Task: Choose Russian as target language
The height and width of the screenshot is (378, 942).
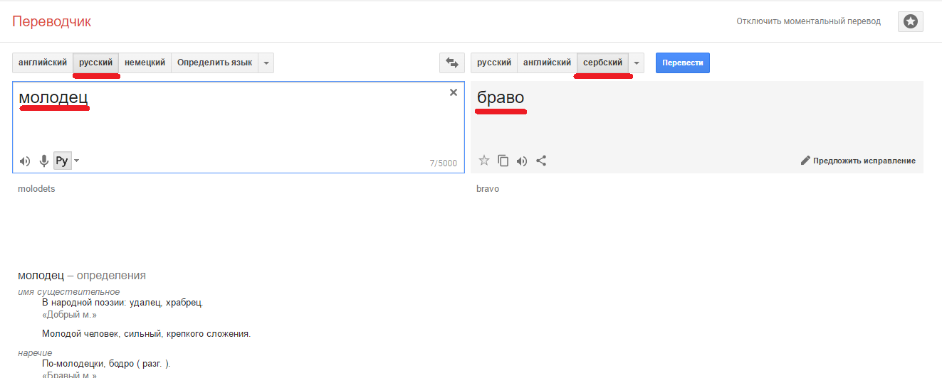Action: [x=494, y=63]
